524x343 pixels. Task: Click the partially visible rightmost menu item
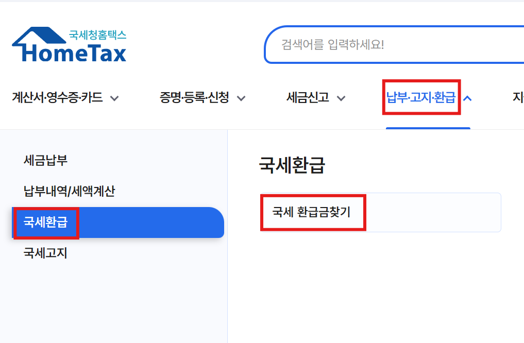(x=518, y=97)
